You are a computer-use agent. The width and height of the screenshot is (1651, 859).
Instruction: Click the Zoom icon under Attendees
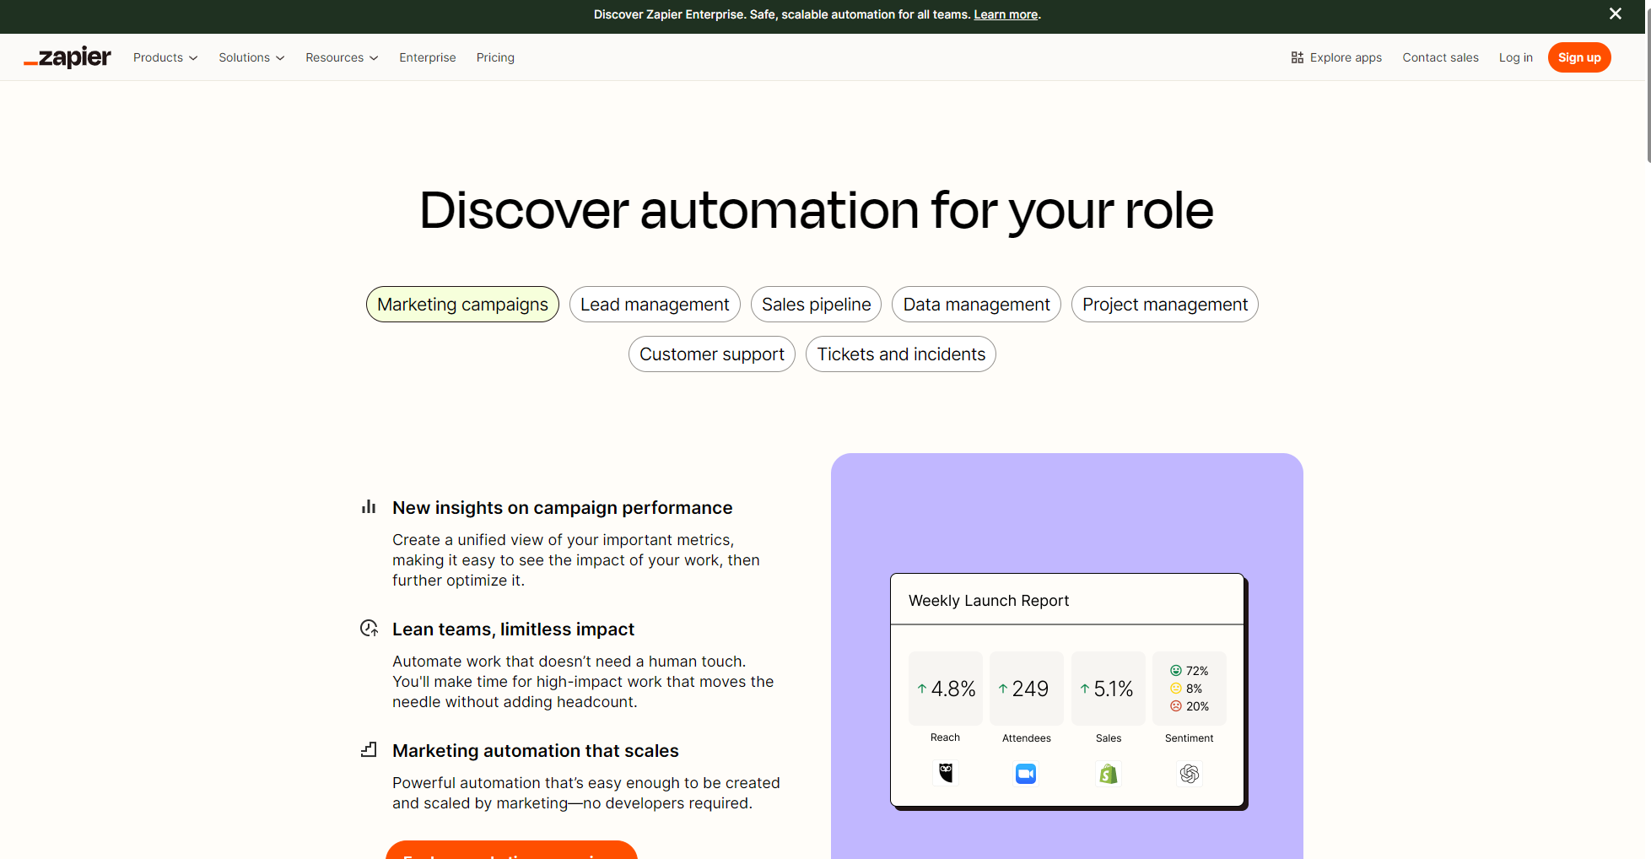point(1026,774)
